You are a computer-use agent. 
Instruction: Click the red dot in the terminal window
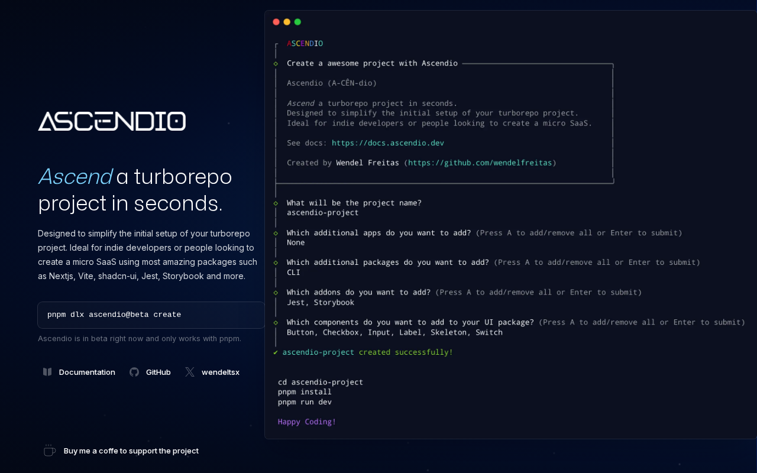pos(276,22)
